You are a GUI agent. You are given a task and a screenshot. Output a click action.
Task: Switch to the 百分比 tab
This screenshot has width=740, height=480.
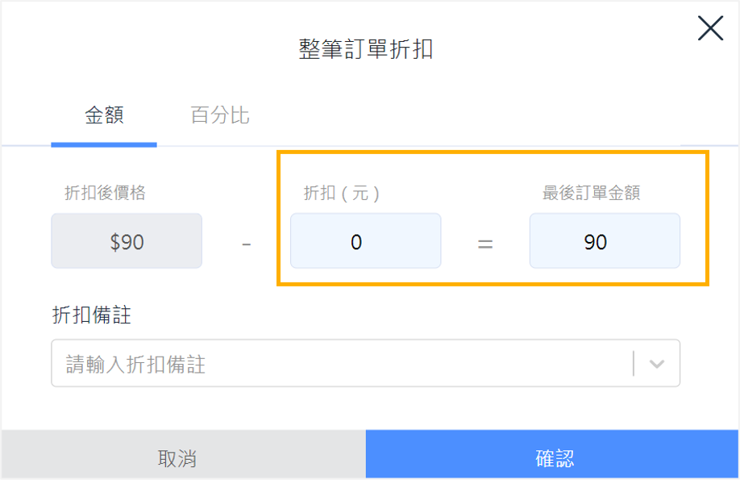pos(220,115)
